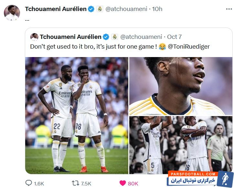Click the Real Madrid affiliation badge at top
This screenshot has width=234, height=188.
click(100, 9)
